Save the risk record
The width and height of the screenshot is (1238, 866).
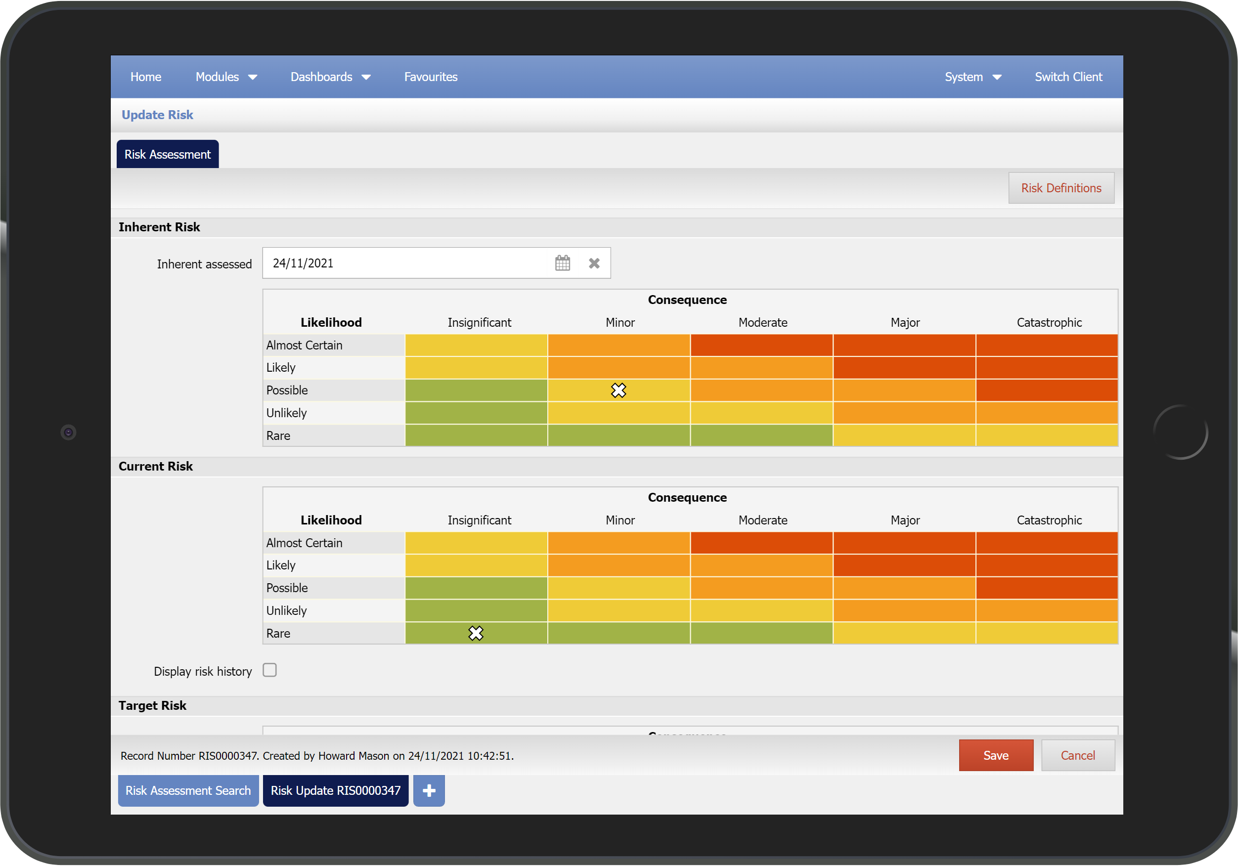click(x=995, y=755)
